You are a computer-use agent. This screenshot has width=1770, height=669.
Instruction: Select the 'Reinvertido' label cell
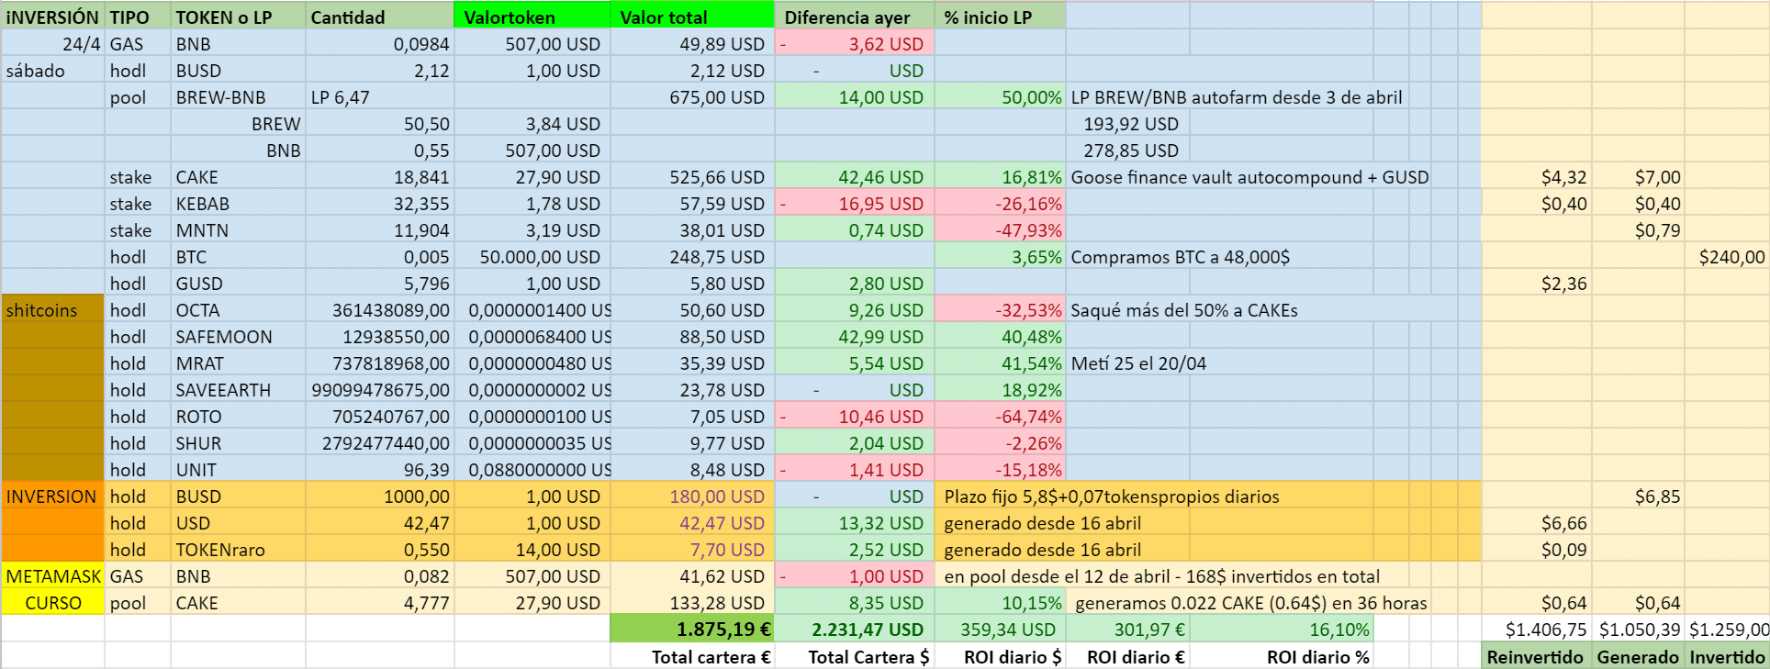point(1536,656)
